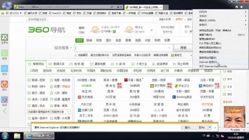249x140 pixels.
Task: Click the page scrollbar down arrow
Action: pos(247,123)
